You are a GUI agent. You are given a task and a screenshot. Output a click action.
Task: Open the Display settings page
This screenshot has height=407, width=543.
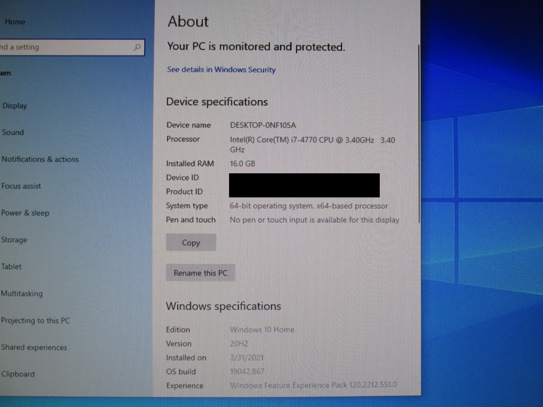pos(15,105)
